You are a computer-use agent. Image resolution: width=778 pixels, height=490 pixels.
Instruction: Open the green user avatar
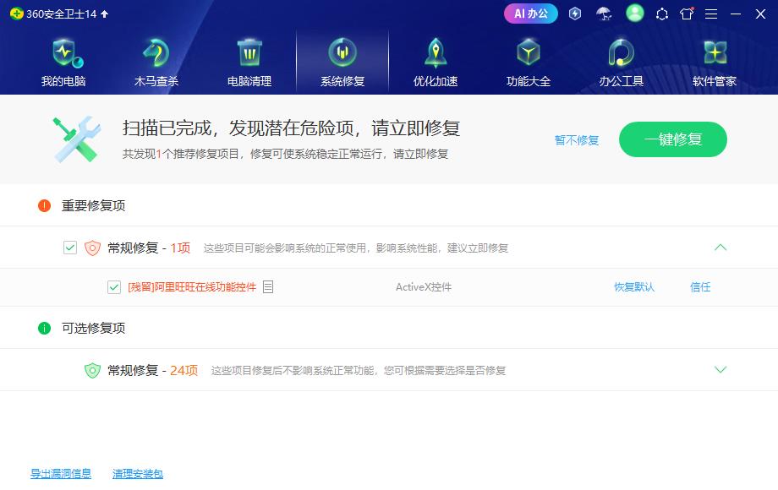[x=634, y=14]
